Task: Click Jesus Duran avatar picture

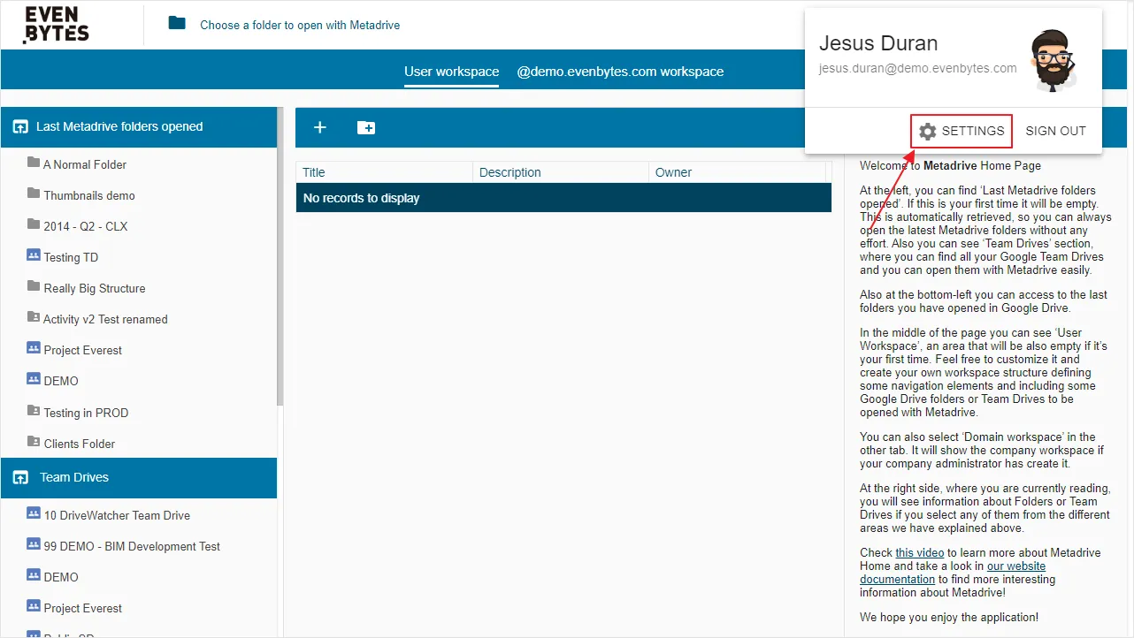Action: (x=1054, y=60)
